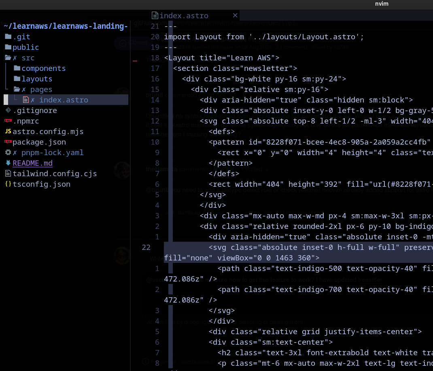
Task: Select the public folder
Action: (x=26, y=47)
